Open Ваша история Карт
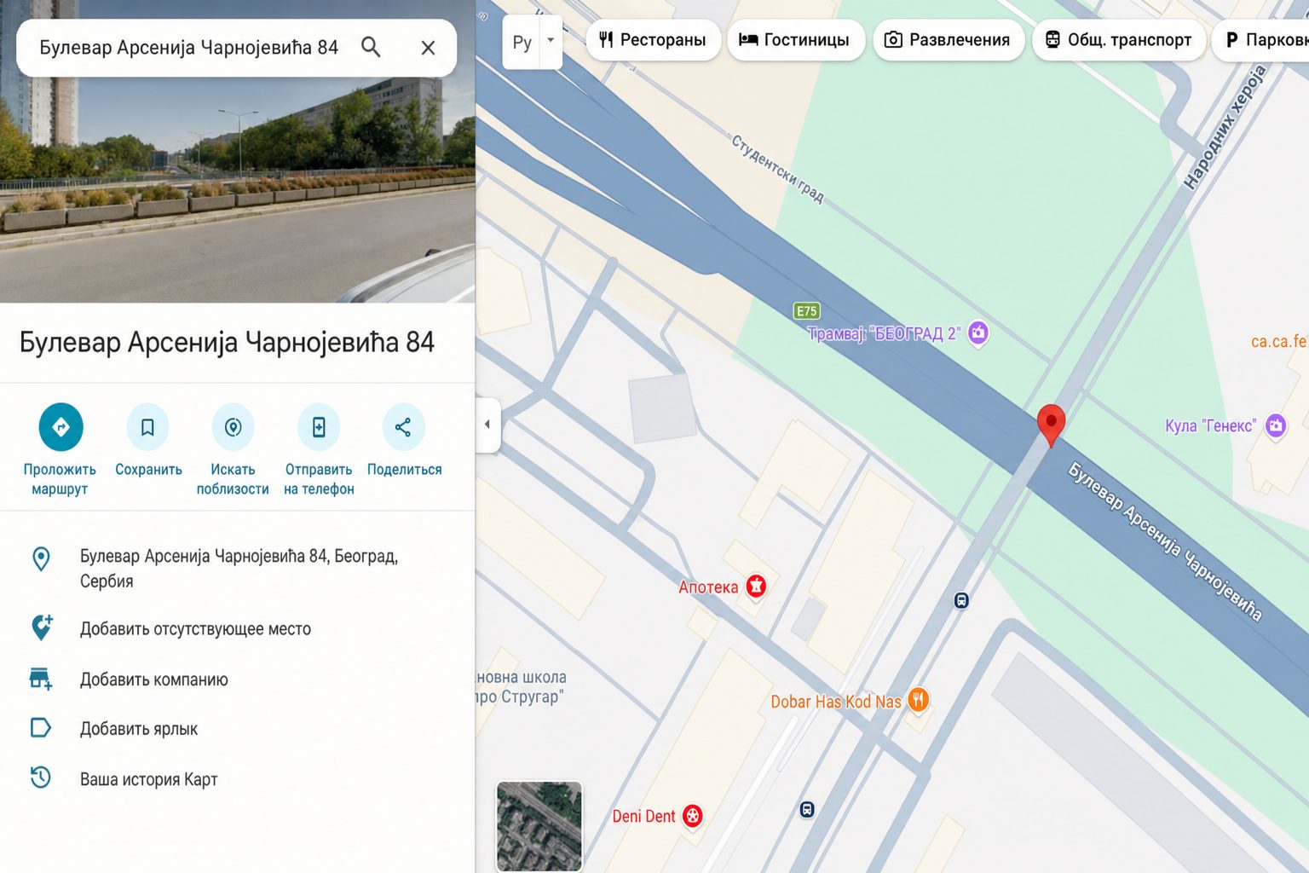The height and width of the screenshot is (873, 1309). point(149,779)
